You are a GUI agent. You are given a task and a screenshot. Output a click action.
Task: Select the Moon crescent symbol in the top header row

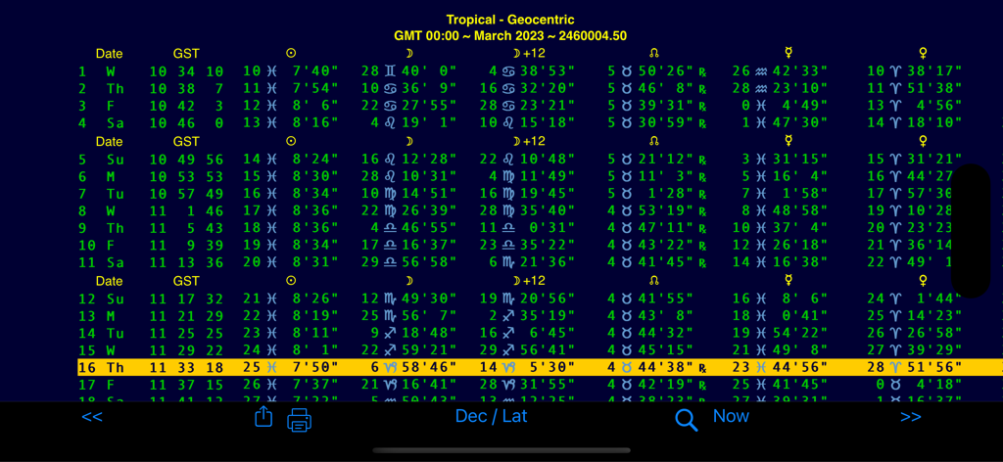coord(409,54)
